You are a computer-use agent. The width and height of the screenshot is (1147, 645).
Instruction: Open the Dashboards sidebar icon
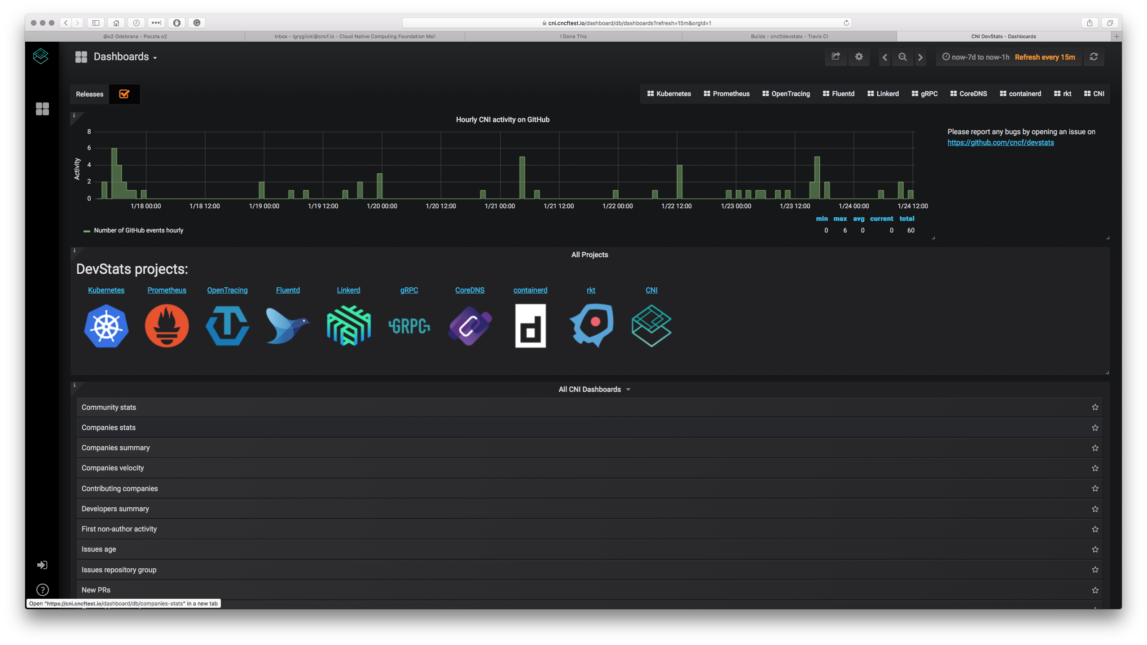(42, 109)
